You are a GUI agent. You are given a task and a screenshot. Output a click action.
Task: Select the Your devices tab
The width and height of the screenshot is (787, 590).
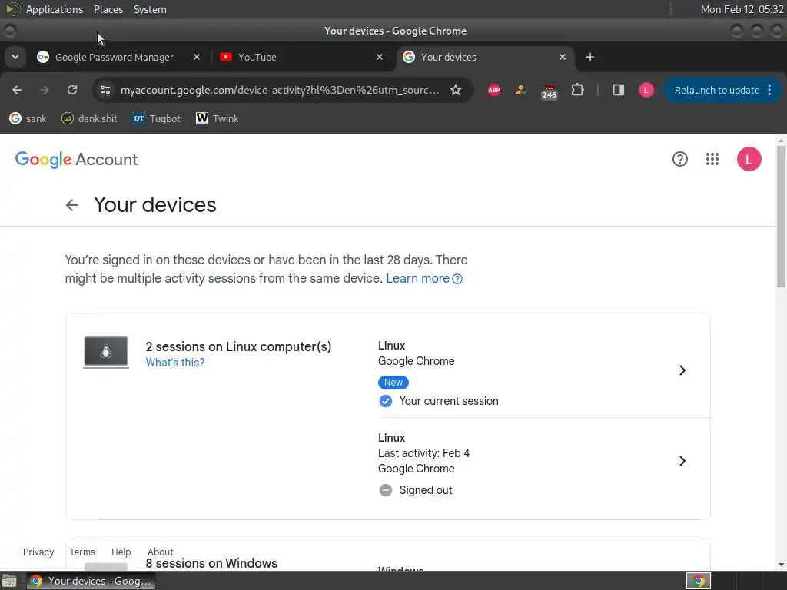coord(484,57)
